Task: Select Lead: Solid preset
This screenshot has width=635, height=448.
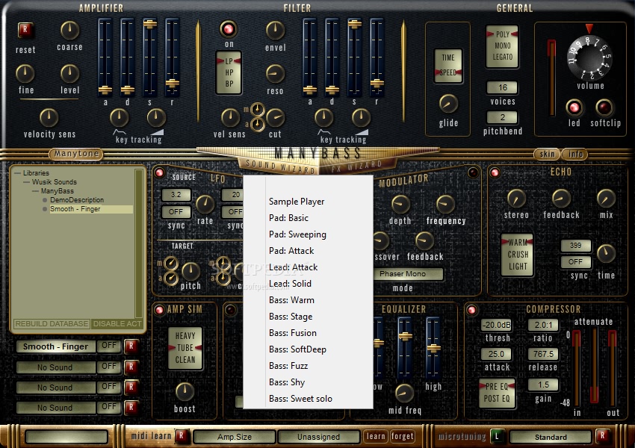Action: click(x=309, y=284)
